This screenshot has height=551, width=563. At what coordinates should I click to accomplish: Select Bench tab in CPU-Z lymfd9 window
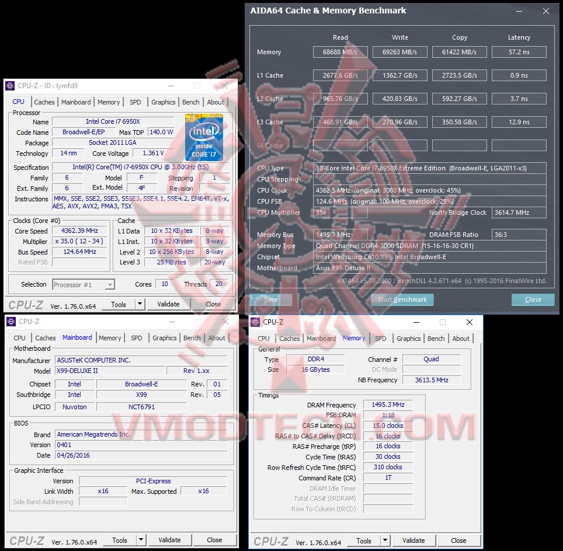[x=190, y=102]
